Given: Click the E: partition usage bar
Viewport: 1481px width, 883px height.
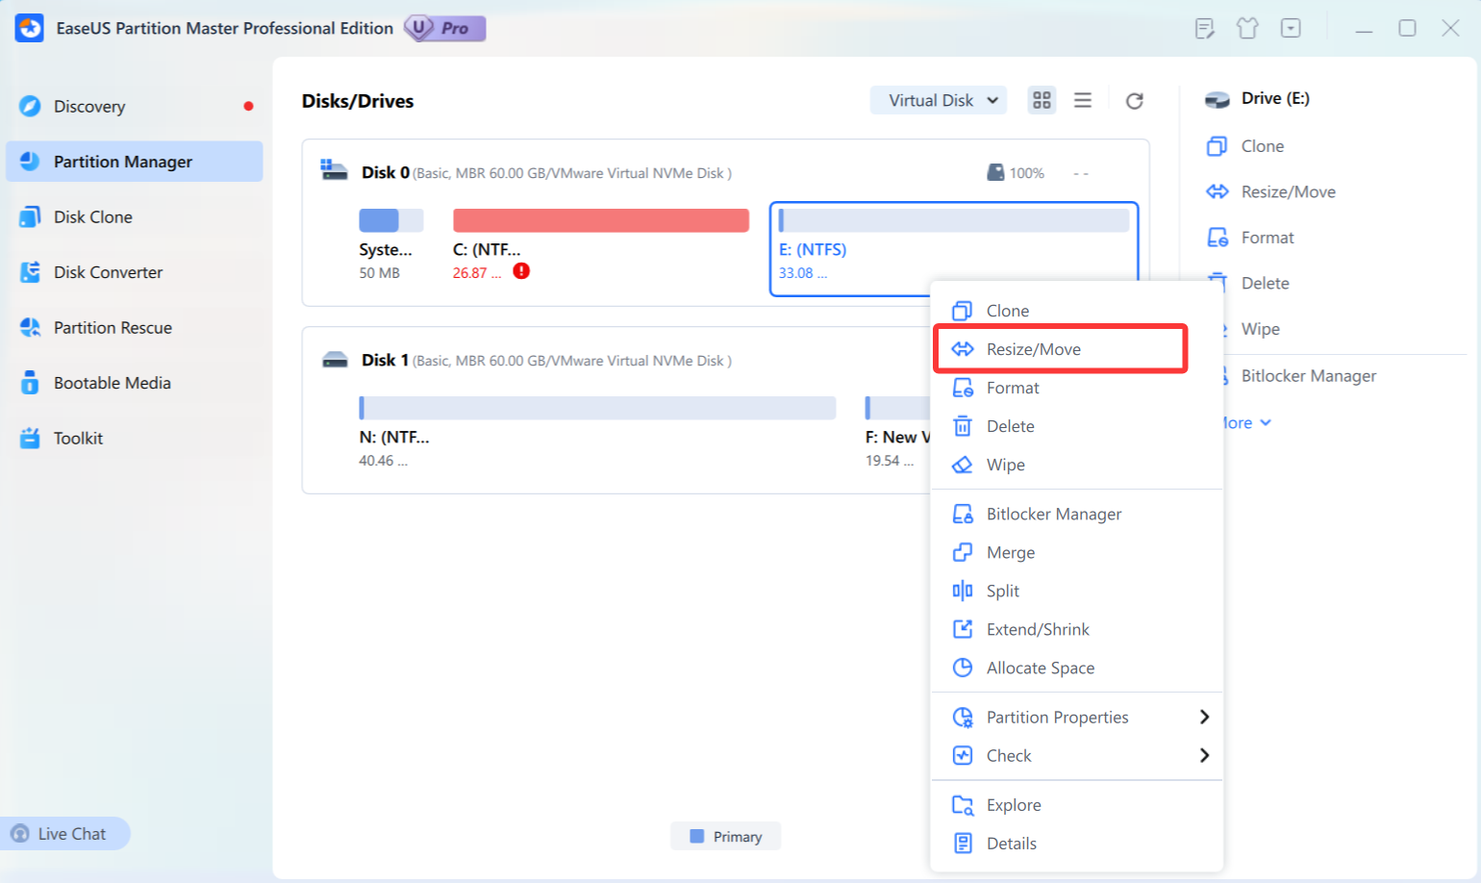Looking at the screenshot, I should (x=954, y=220).
